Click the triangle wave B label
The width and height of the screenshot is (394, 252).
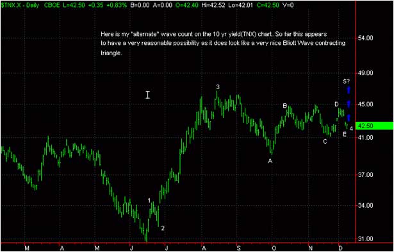coord(284,106)
